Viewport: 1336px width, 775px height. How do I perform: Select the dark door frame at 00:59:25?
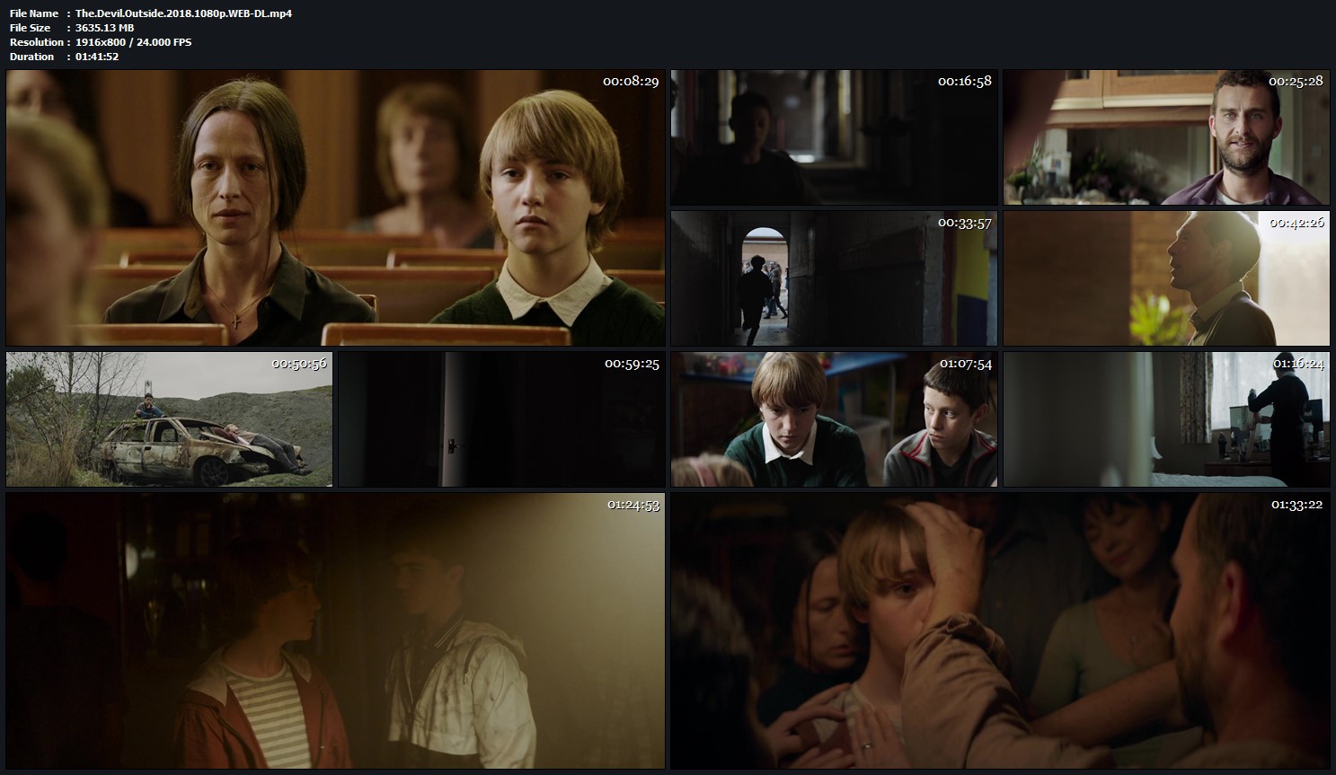501,419
